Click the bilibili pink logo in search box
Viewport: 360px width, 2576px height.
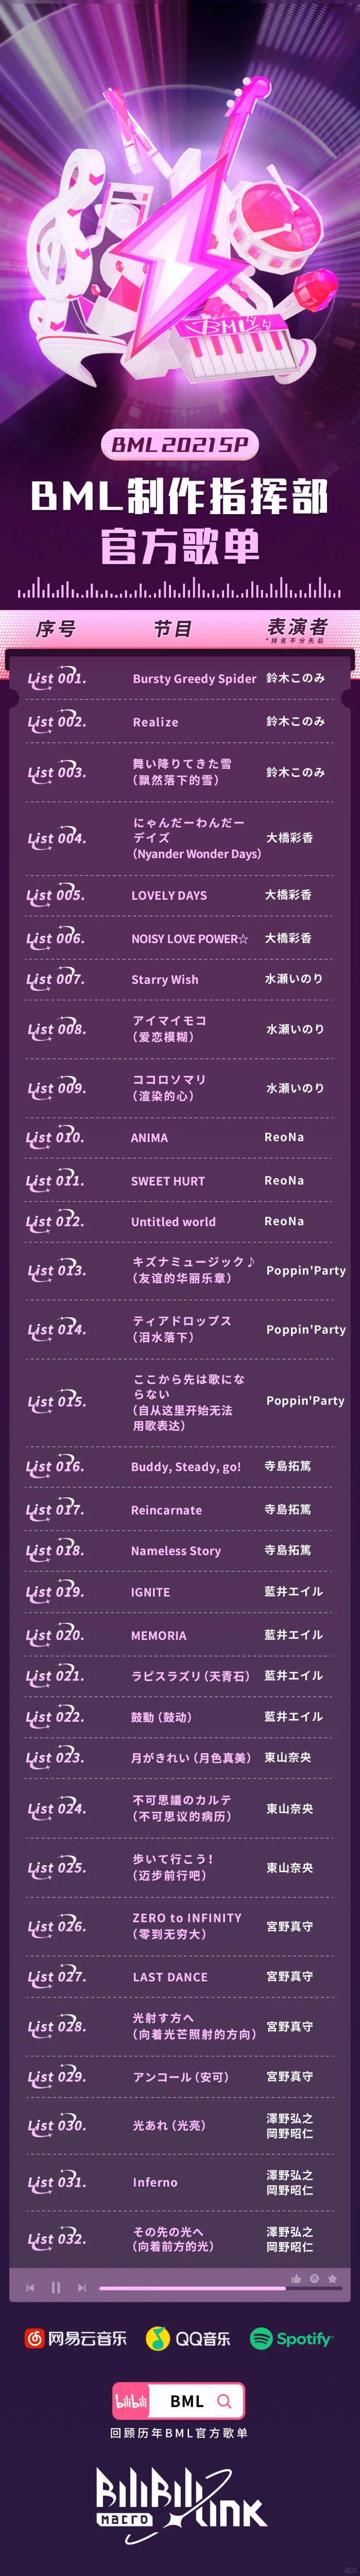(131, 2400)
